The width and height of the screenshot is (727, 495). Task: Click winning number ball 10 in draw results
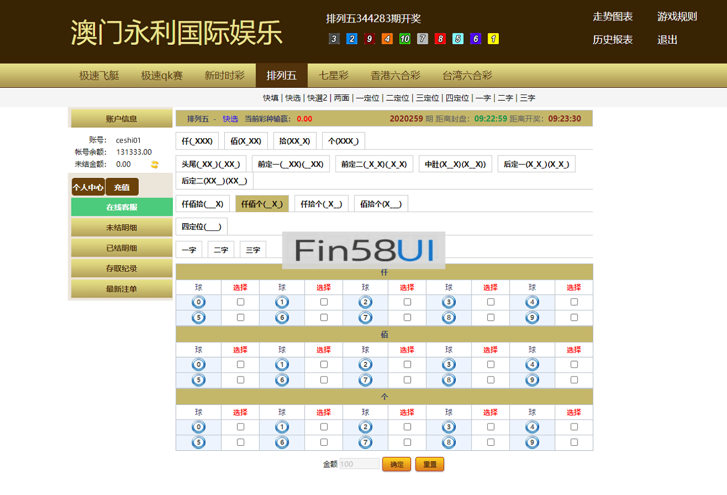coord(404,39)
